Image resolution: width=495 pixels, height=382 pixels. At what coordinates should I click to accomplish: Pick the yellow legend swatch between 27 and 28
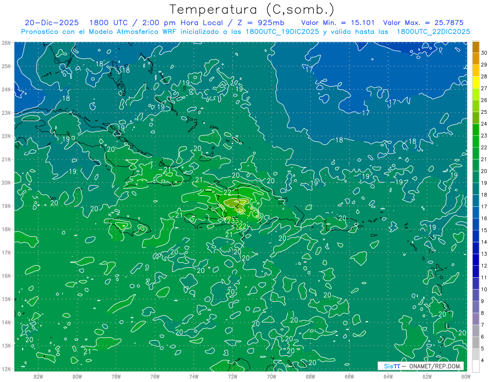[476, 82]
